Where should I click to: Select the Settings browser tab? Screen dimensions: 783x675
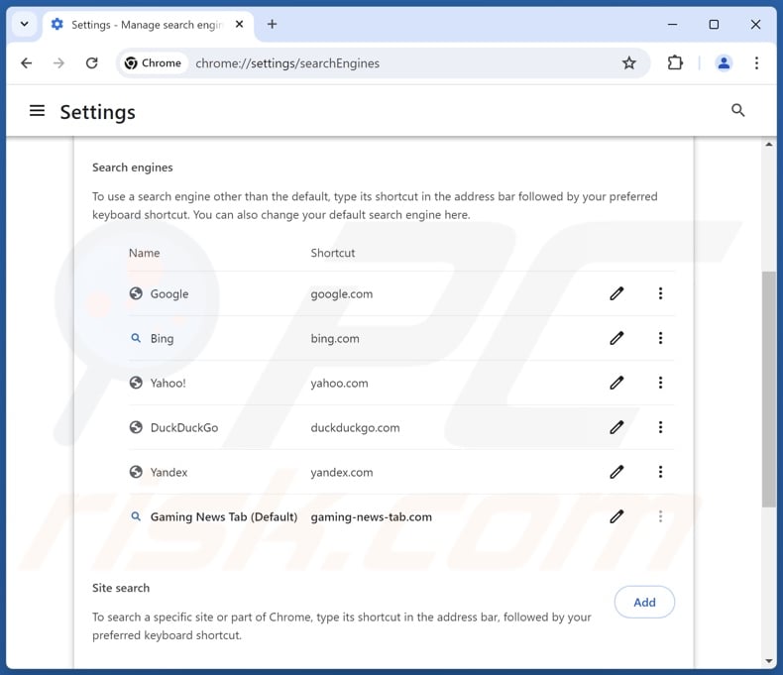click(x=139, y=24)
